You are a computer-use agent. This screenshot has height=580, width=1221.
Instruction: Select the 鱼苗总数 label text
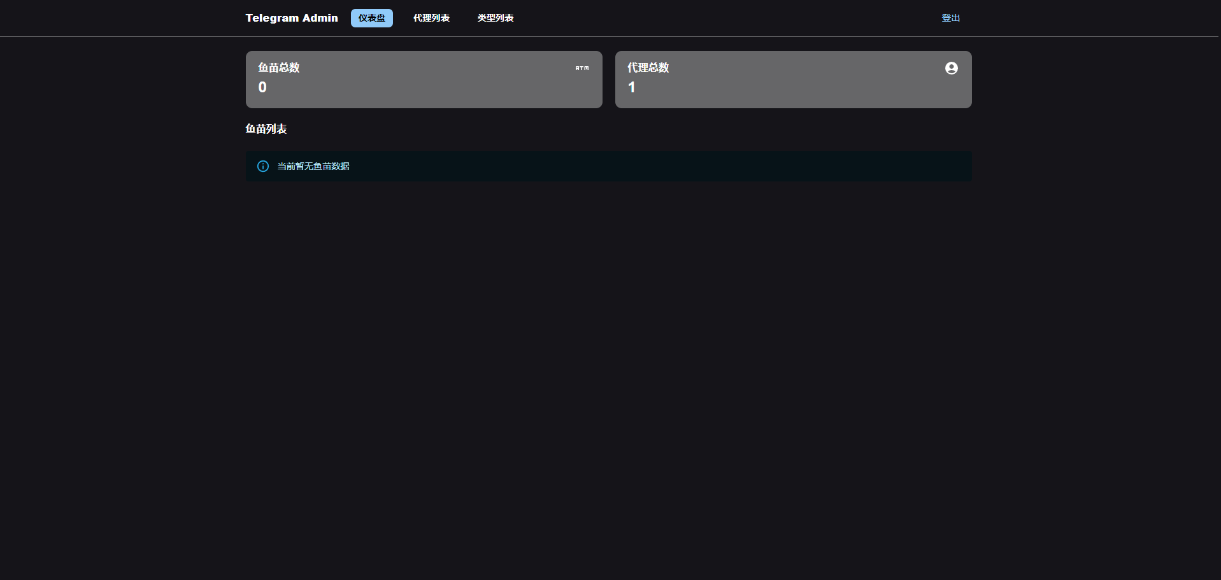click(x=278, y=67)
